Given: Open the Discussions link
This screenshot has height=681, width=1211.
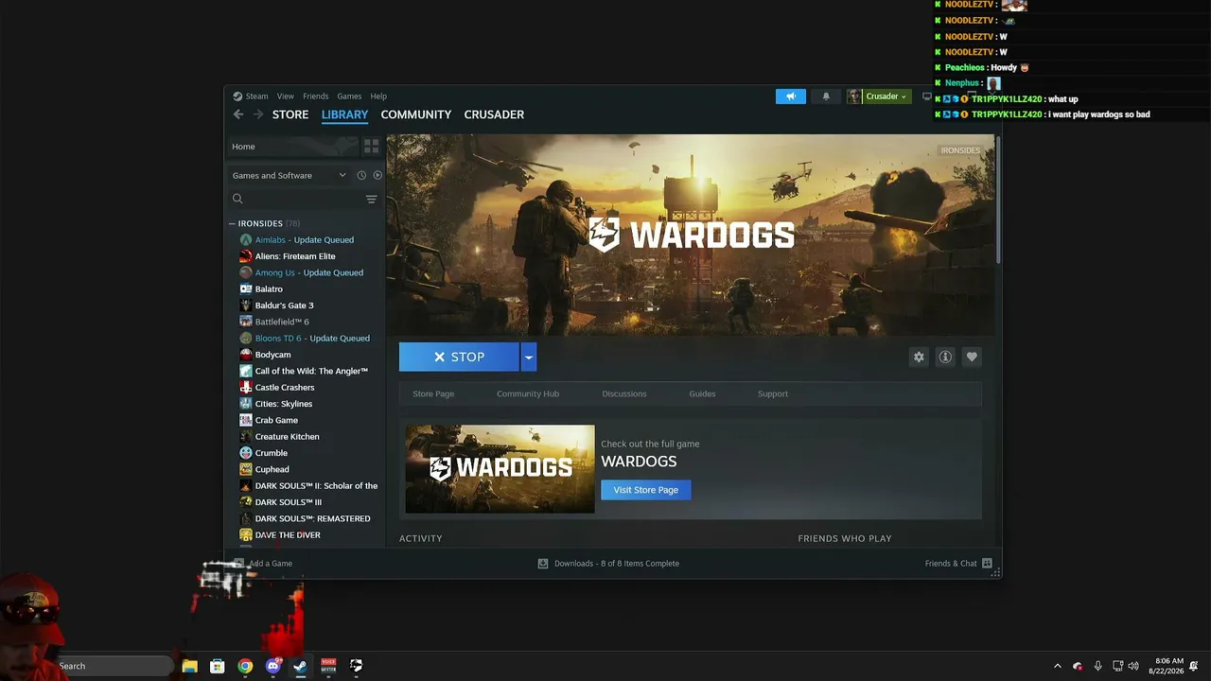Looking at the screenshot, I should coord(624,393).
